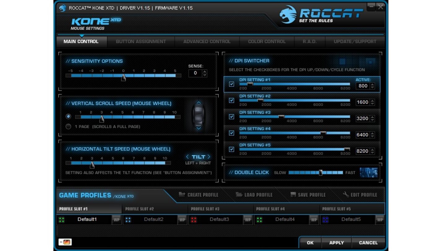Go to the Update/Support tab

(355, 42)
